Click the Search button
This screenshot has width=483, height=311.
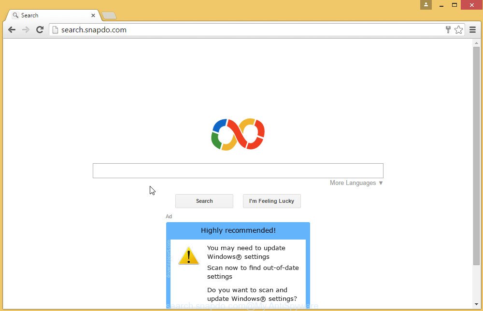click(204, 201)
